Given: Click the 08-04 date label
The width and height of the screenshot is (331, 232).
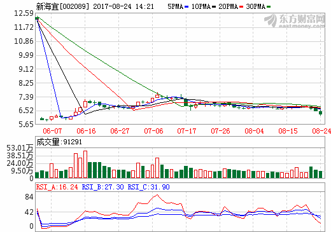Looking at the screenshot, I should (254, 131).
